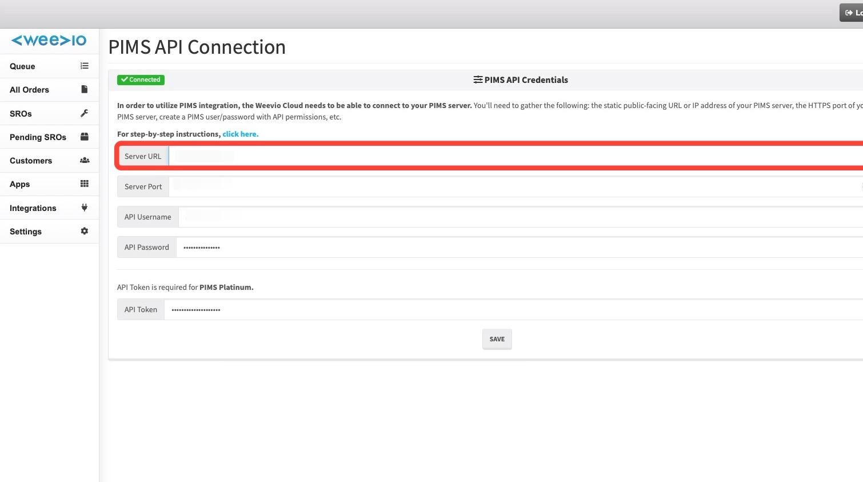Viewport: 863px width, 482px height.
Task: Click the Integrations plug icon
Action: click(x=85, y=208)
